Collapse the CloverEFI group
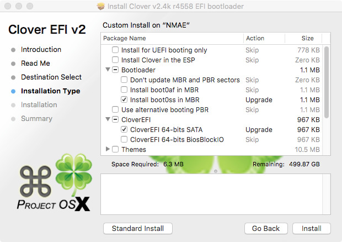This screenshot has width=342, height=242. pos(108,119)
